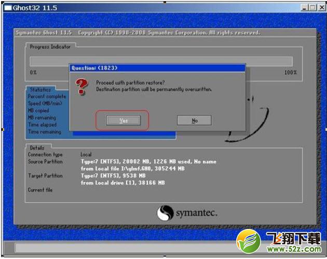Select the 'Question: (1823)' dialog title bar
This screenshot has height=259, width=327.
tap(157, 68)
